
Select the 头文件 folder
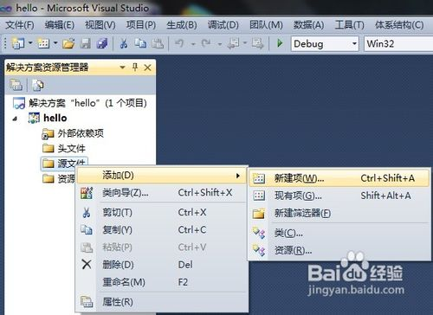[x=64, y=149]
